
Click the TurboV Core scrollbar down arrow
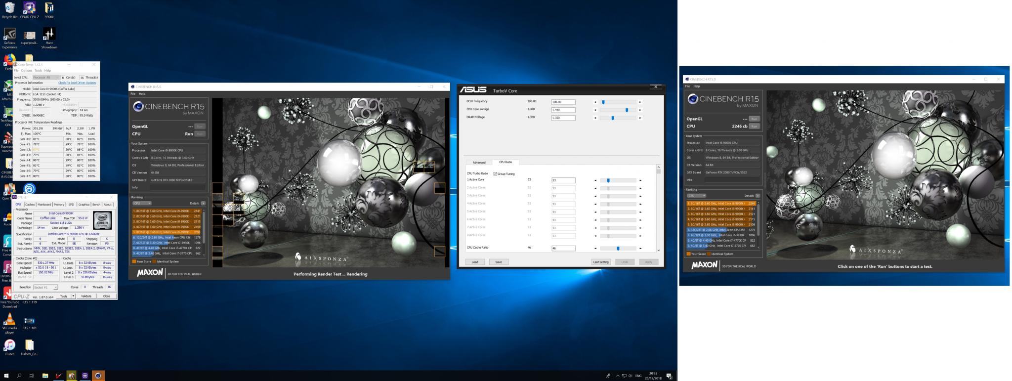pyautogui.click(x=658, y=250)
